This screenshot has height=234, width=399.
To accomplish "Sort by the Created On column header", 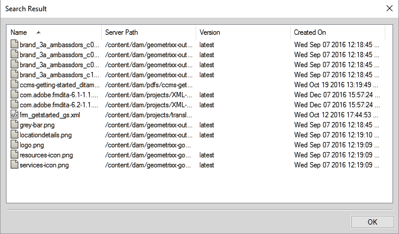I will [338, 32].
